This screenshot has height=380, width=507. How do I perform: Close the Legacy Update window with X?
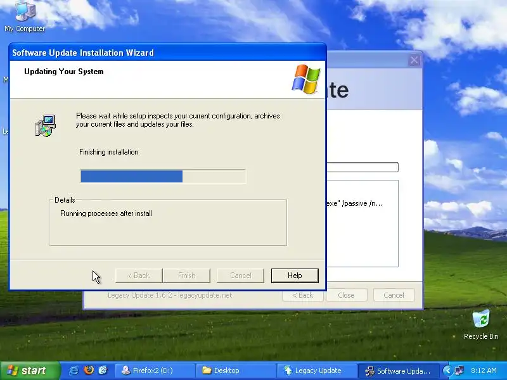(x=414, y=60)
